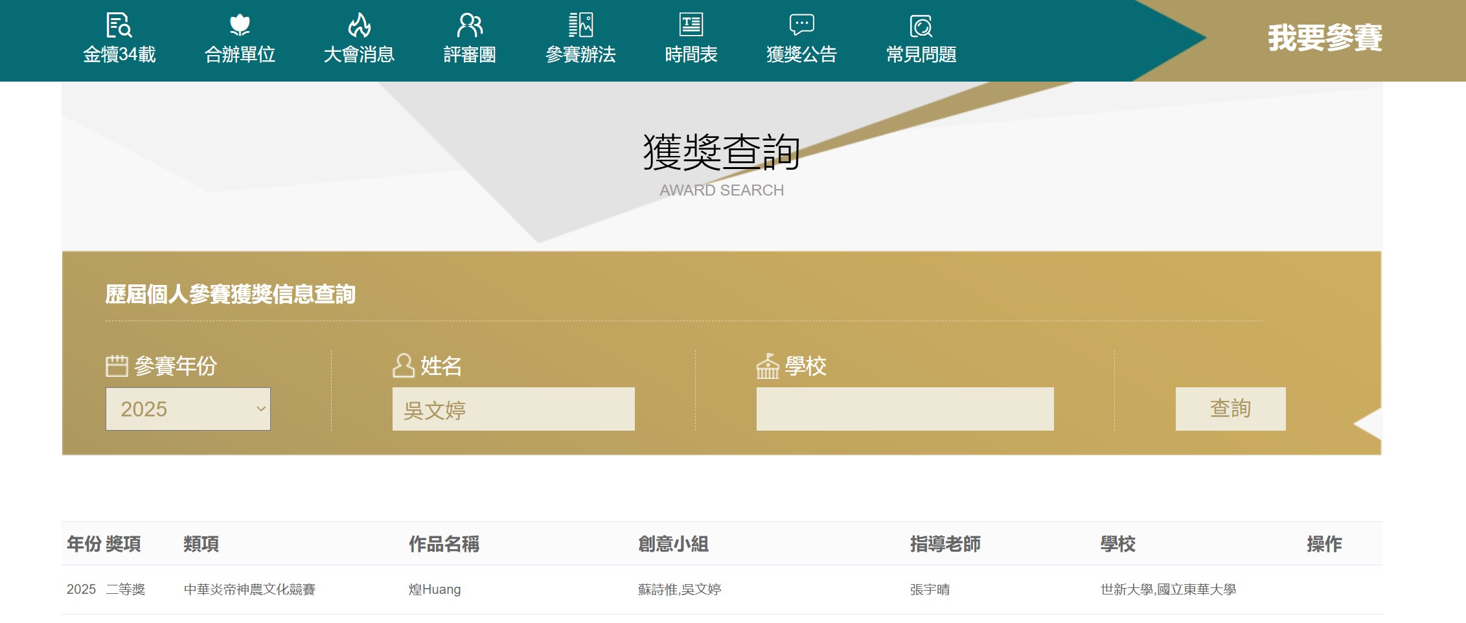Click the 姓名 name input field
Image resolution: width=1466 pixels, height=623 pixels.
[x=513, y=409]
